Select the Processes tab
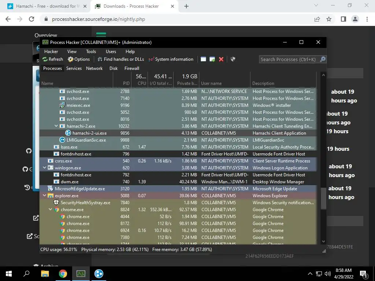Viewport: 375px width, 281px height. point(52,68)
